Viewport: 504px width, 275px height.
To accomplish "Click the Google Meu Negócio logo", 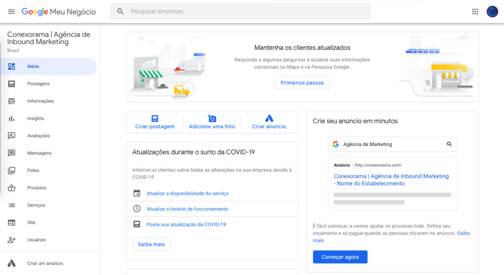I will tap(59, 12).
